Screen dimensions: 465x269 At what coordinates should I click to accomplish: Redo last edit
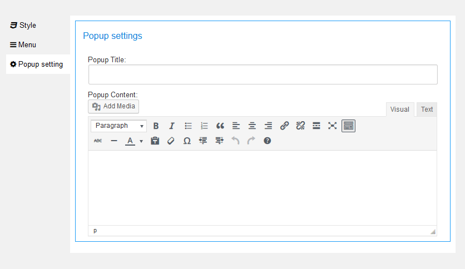[251, 141]
